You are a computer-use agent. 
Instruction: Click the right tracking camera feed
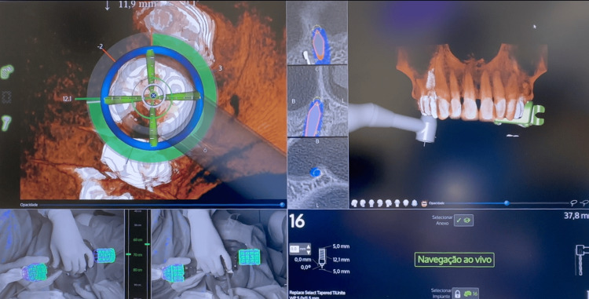pyautogui.click(x=218, y=254)
